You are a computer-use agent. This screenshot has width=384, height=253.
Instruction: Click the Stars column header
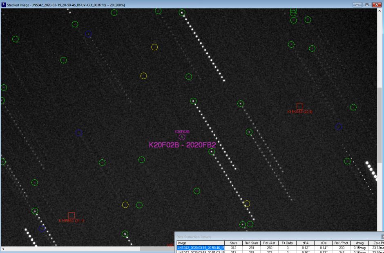pyautogui.click(x=234, y=242)
